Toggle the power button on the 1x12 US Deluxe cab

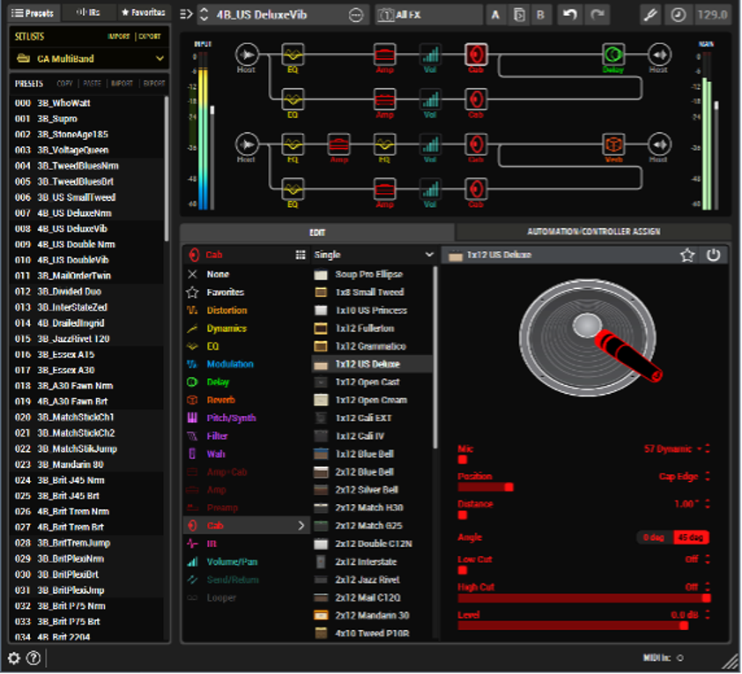click(x=715, y=255)
